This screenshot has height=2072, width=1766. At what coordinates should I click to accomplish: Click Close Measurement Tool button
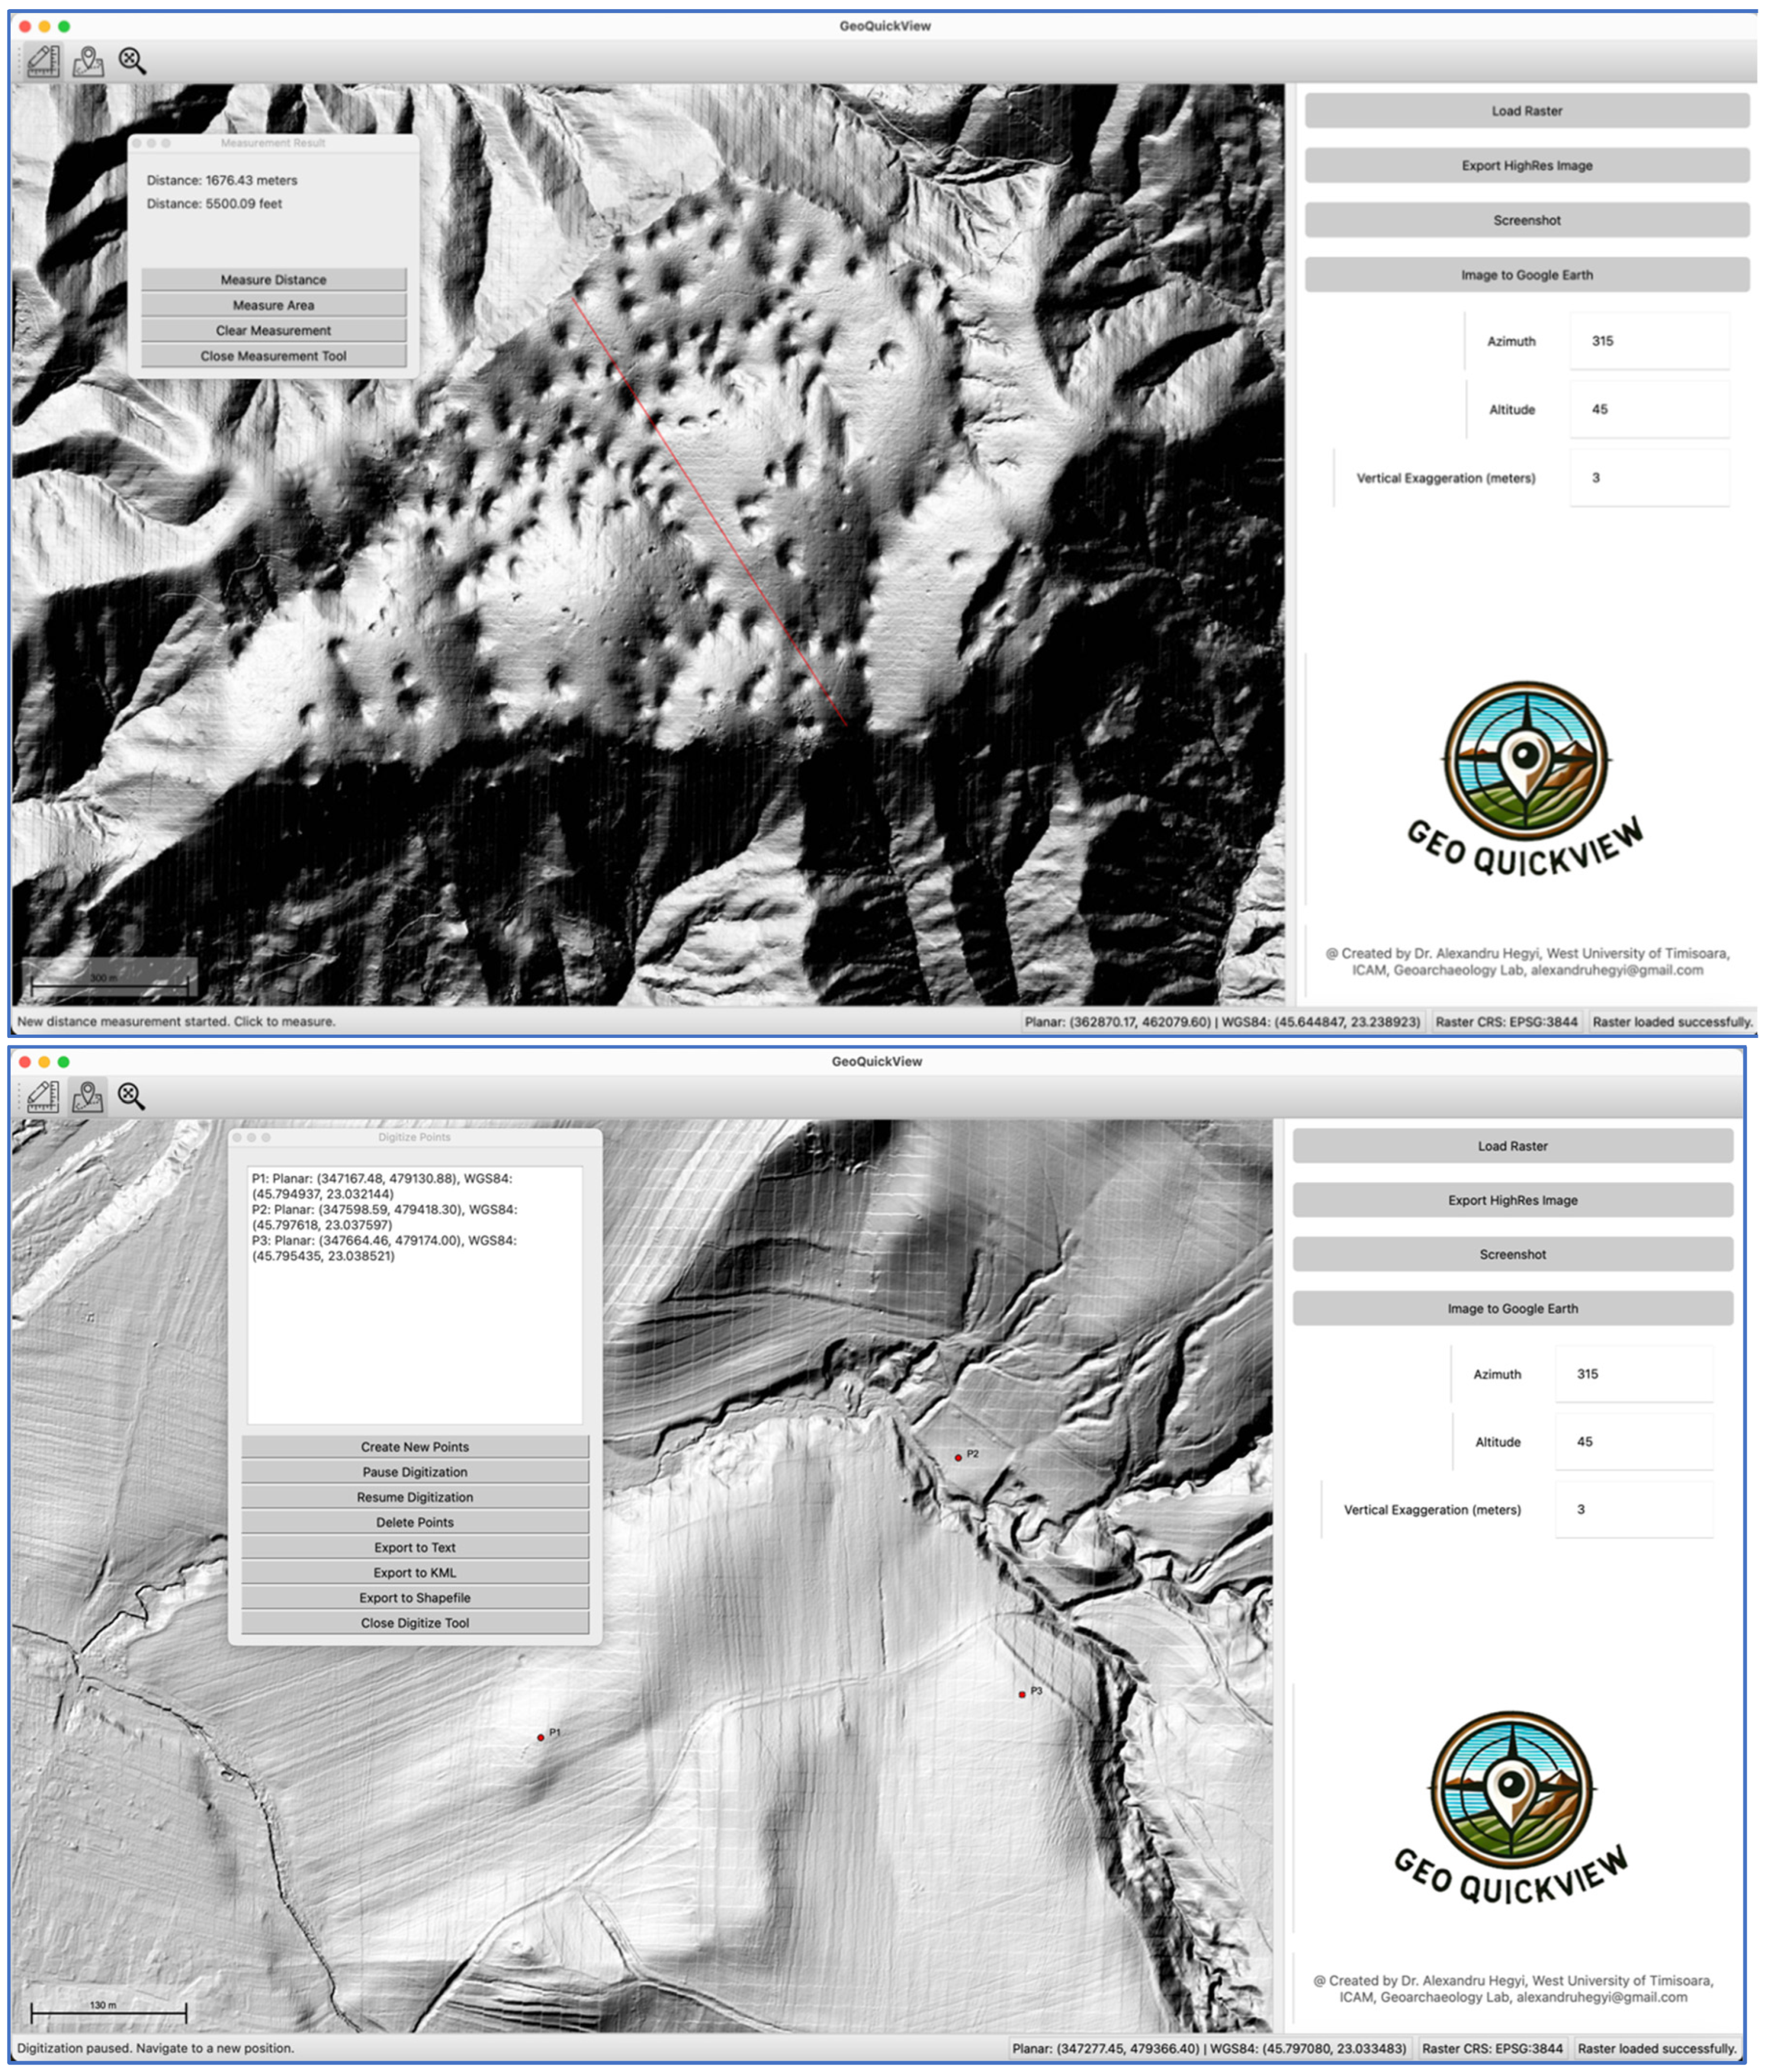coord(273,356)
